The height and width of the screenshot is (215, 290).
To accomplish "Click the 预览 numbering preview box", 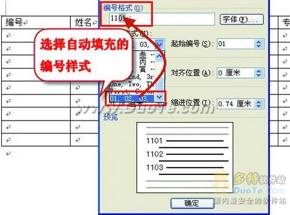I will tap(185, 158).
